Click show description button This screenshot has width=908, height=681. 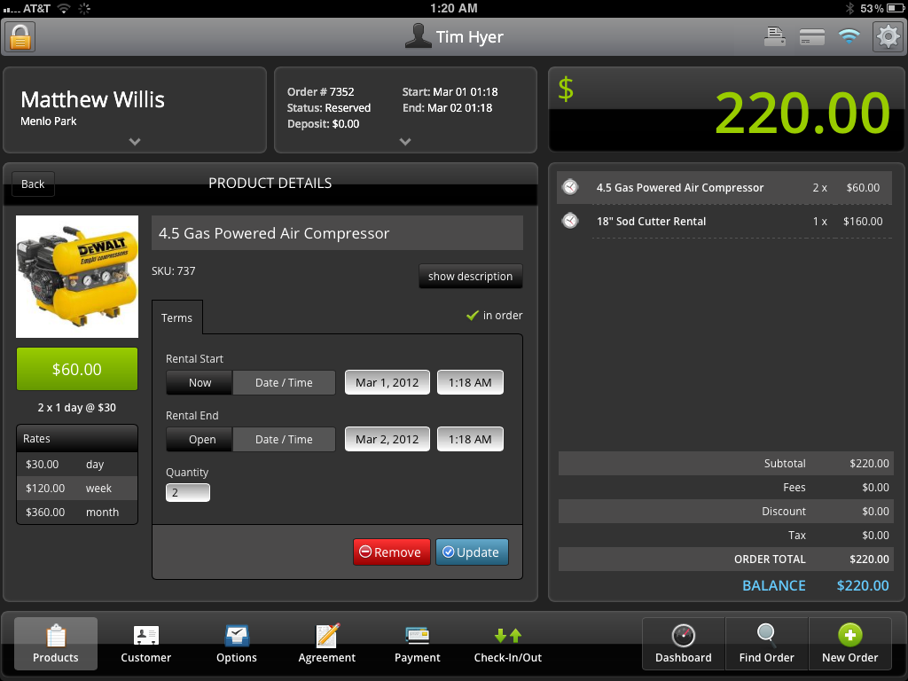470,277
